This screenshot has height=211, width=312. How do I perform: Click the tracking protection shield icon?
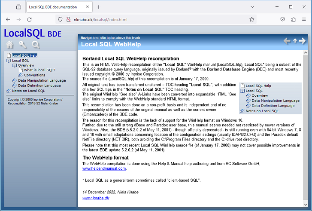60,19
